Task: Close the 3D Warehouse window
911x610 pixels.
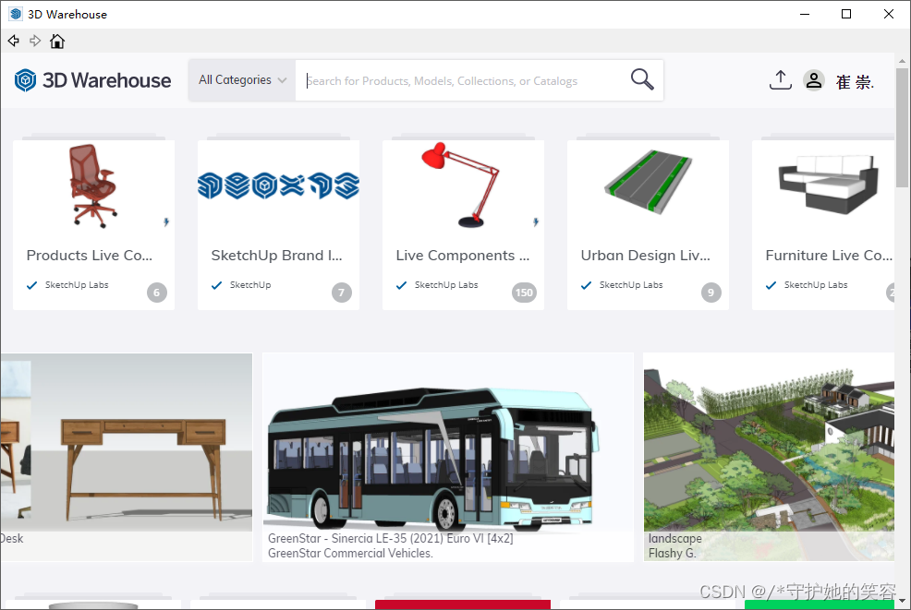Action: (x=889, y=14)
